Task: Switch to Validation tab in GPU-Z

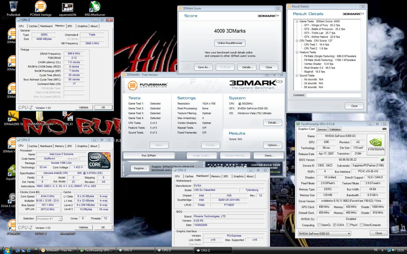Action: (335, 129)
